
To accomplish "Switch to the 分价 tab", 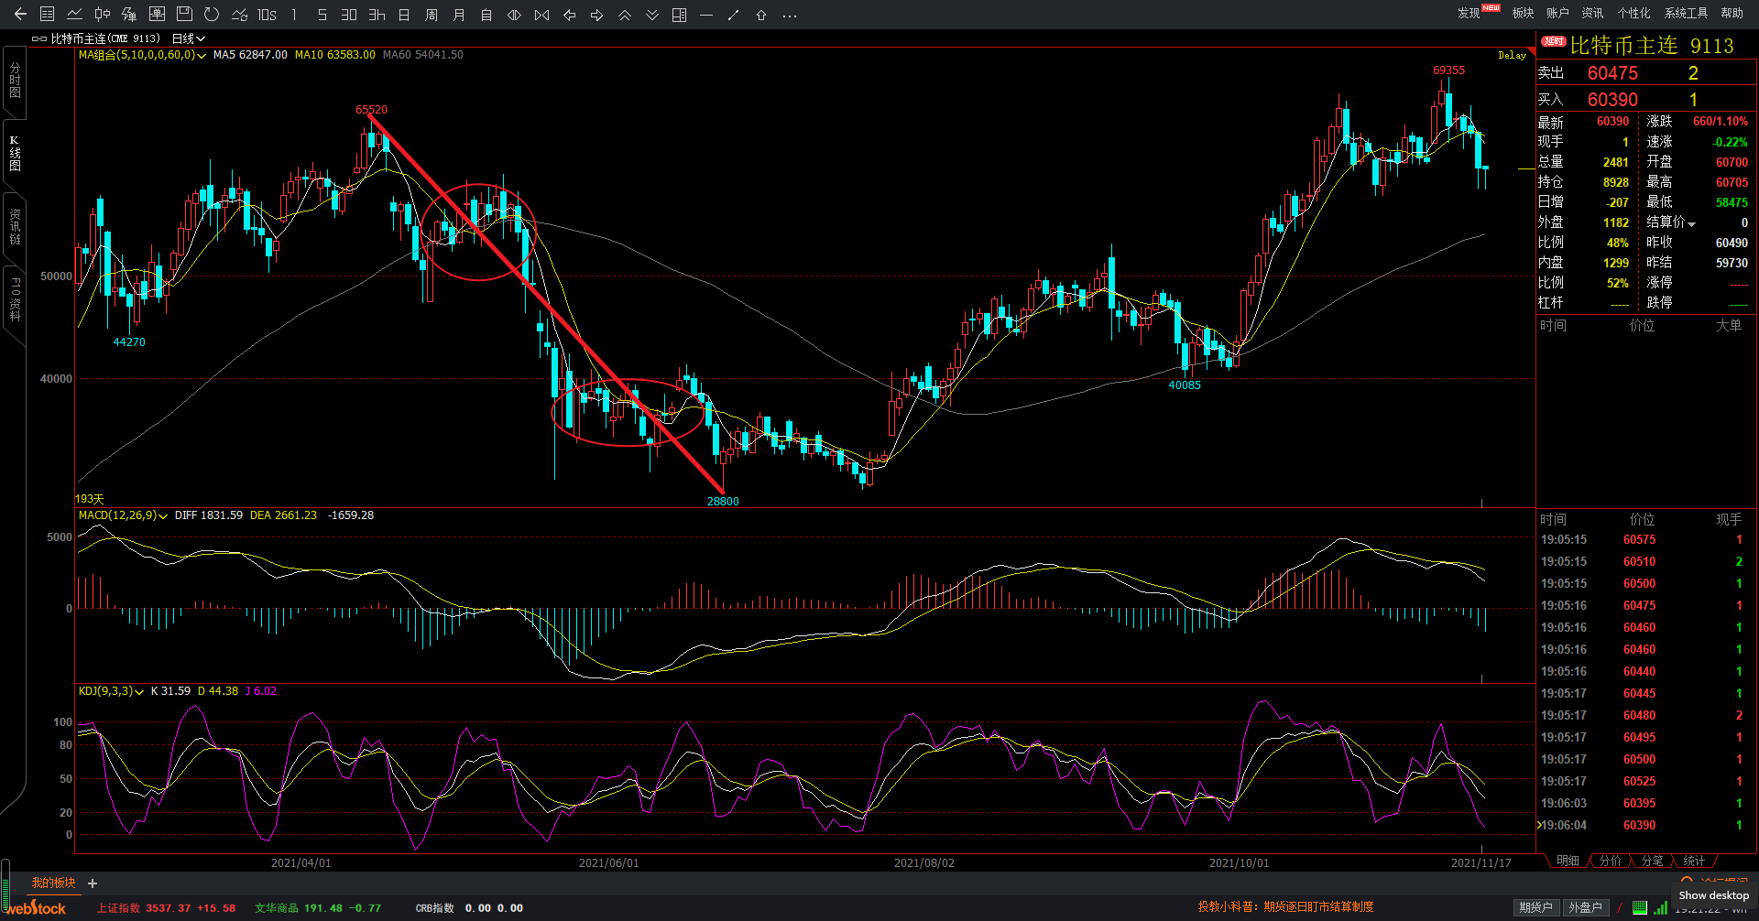I will 1610,861.
